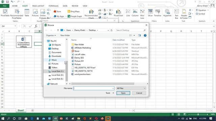Viewport: 216px width, 121px height.
Task: Open the Name Box dropdown arrow
Action: (15, 26)
